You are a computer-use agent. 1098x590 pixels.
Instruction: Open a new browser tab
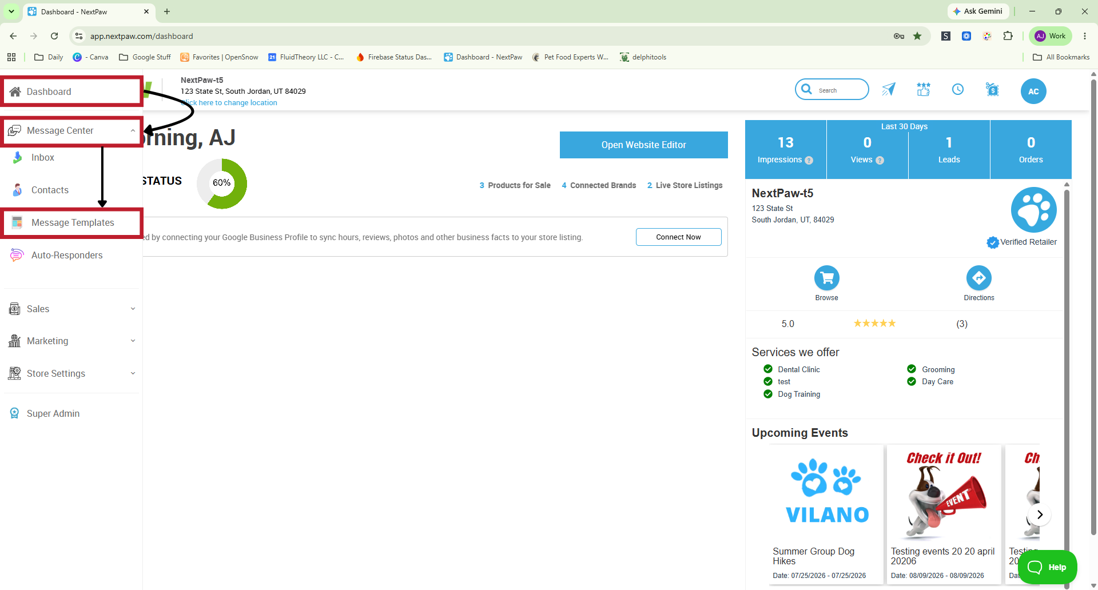167,11
